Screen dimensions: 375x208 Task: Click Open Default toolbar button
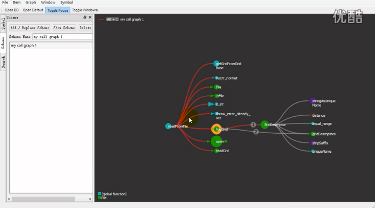(33, 10)
